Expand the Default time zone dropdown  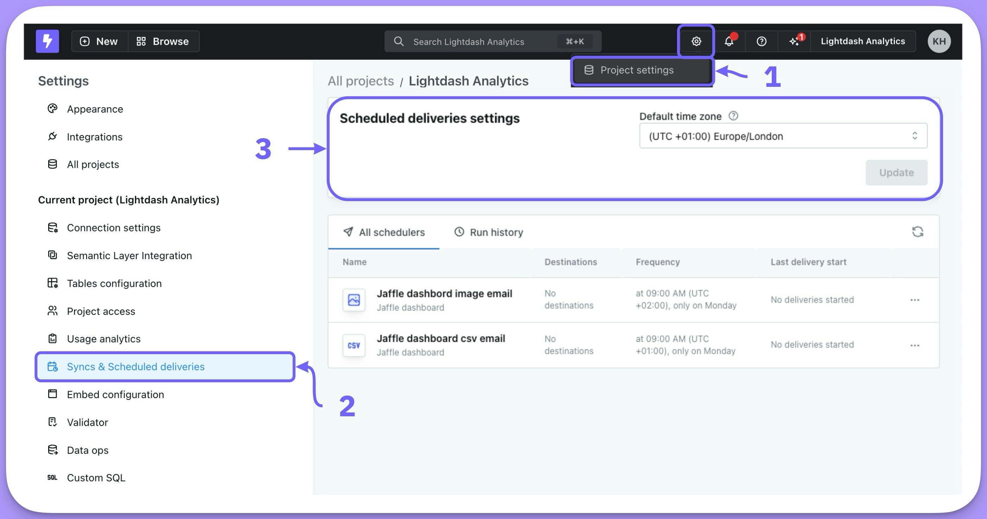[x=783, y=136]
